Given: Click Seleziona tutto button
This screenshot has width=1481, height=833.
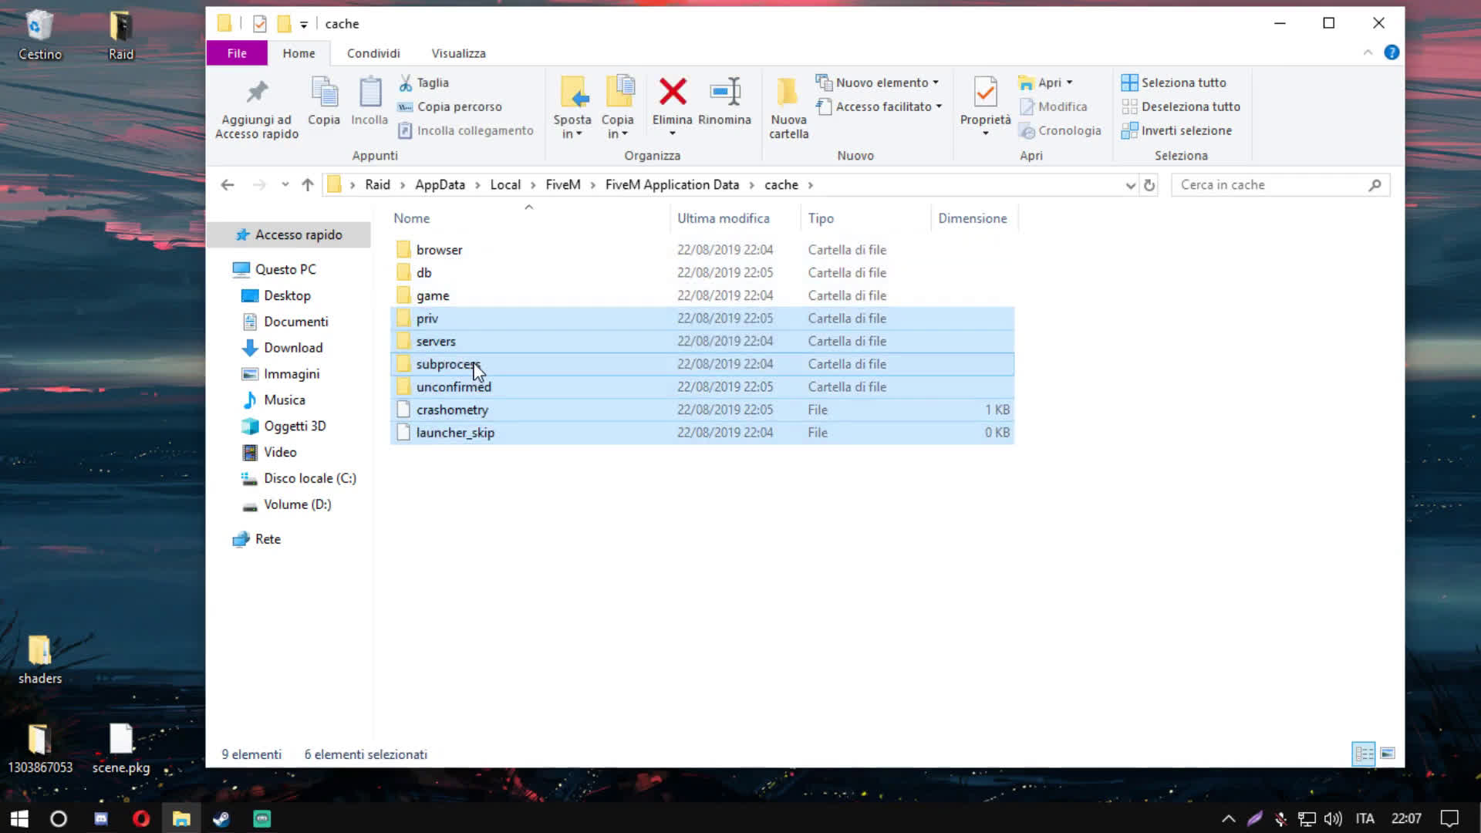Looking at the screenshot, I should click(1173, 83).
